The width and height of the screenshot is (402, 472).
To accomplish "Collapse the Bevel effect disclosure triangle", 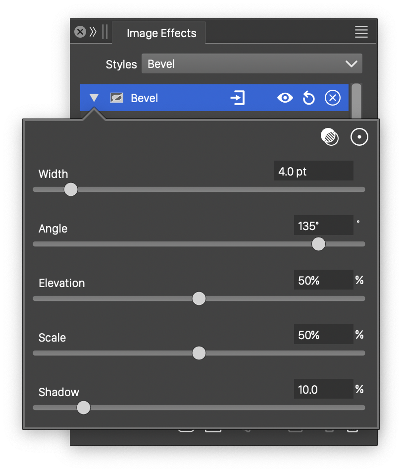I will pos(94,98).
